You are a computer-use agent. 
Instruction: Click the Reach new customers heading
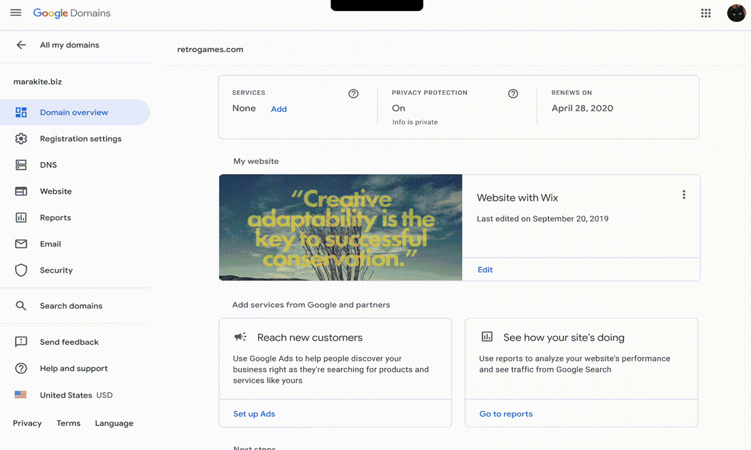tap(310, 337)
